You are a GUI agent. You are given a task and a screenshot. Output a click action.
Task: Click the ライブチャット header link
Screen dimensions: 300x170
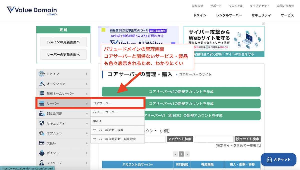260,6
